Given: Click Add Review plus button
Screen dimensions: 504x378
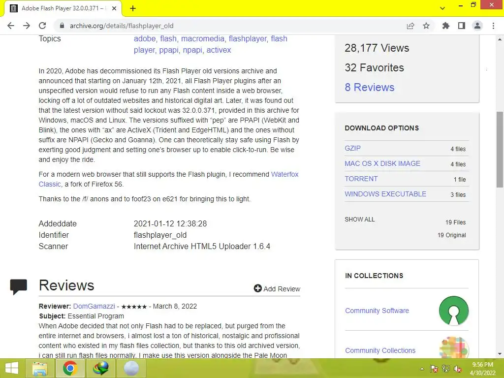Looking at the screenshot, I should (x=277, y=288).
